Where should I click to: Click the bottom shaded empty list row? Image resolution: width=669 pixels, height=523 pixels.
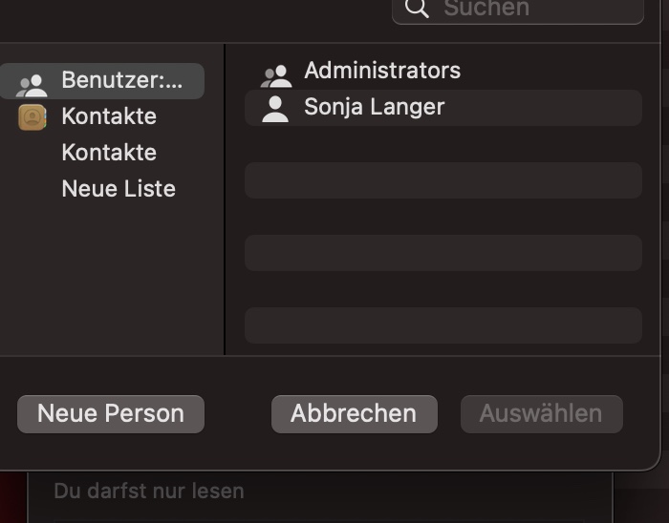click(442, 325)
